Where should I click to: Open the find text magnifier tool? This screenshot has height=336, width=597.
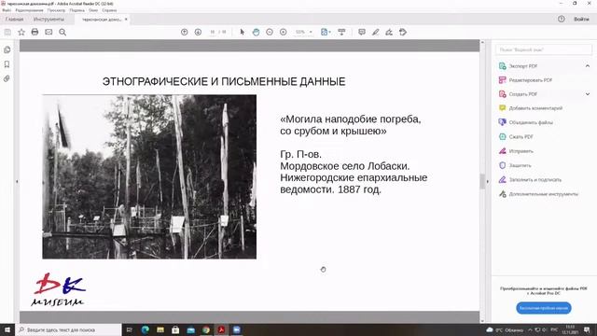(62, 33)
